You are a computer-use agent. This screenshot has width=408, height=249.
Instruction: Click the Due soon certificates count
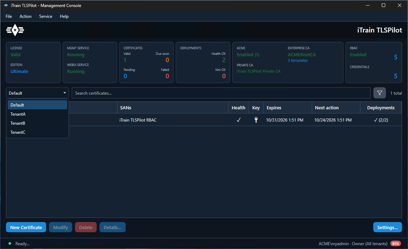pyautogui.click(x=167, y=60)
